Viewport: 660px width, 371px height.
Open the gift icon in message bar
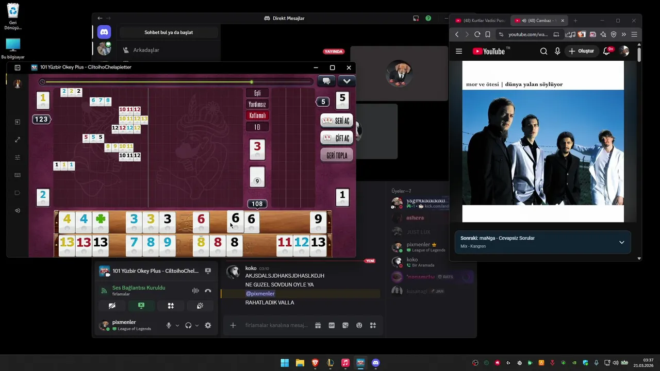(318, 325)
